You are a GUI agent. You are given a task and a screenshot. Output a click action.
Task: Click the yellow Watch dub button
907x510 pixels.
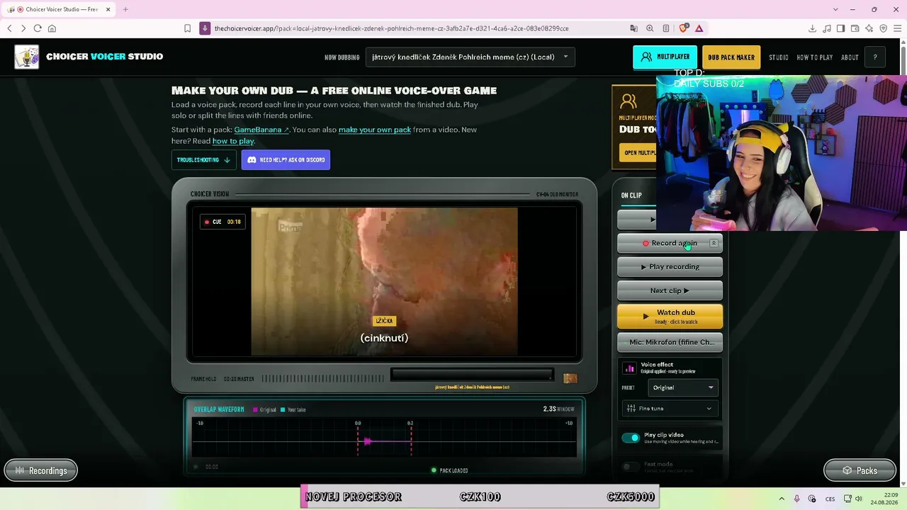pyautogui.click(x=670, y=317)
